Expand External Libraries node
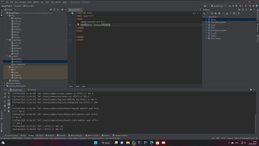 4,83
